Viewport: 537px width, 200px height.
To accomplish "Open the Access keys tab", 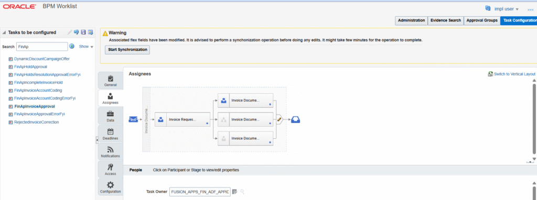I will point(110,170).
